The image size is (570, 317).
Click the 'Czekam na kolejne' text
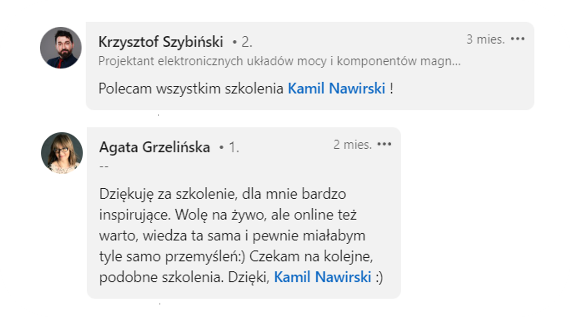(311, 256)
